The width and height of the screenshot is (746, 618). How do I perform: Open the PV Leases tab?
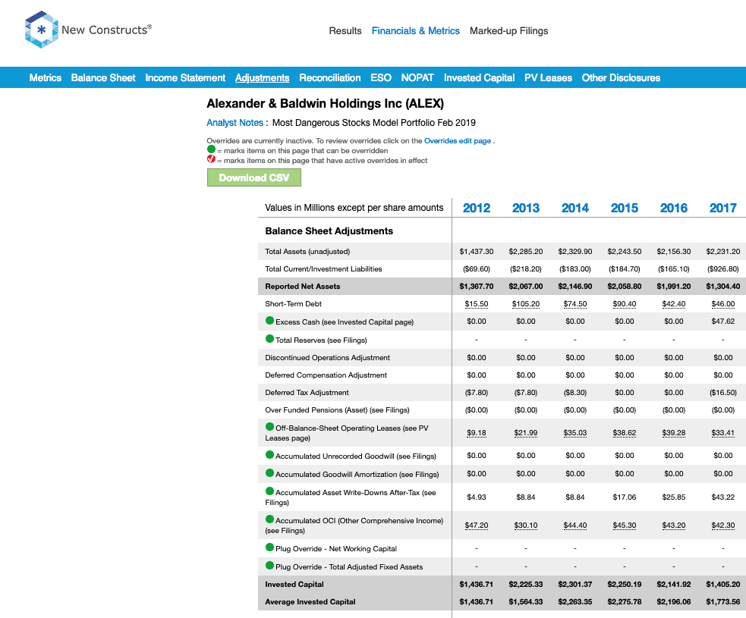(x=548, y=78)
